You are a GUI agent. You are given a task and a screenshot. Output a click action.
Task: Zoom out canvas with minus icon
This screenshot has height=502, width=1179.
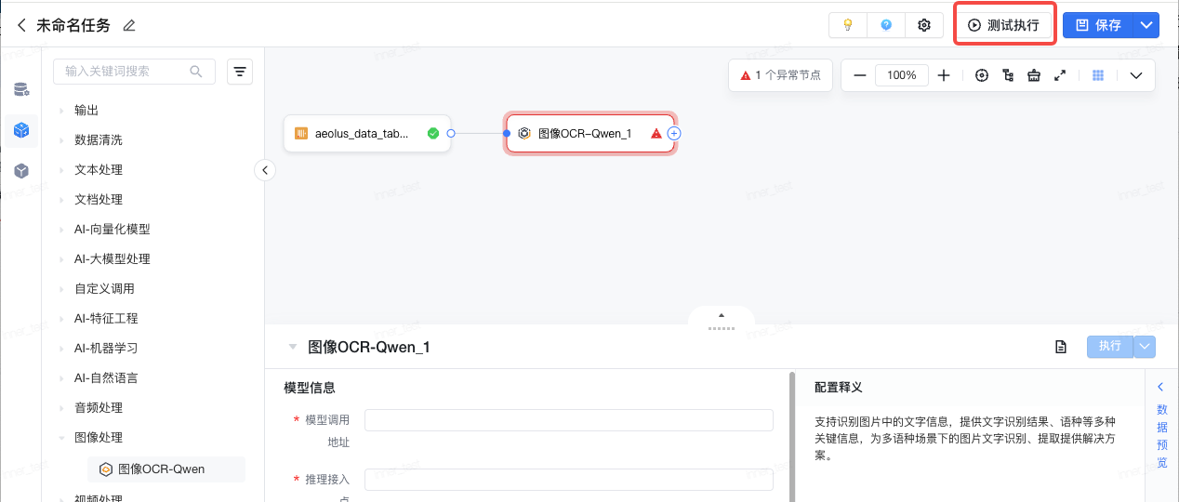click(x=859, y=75)
